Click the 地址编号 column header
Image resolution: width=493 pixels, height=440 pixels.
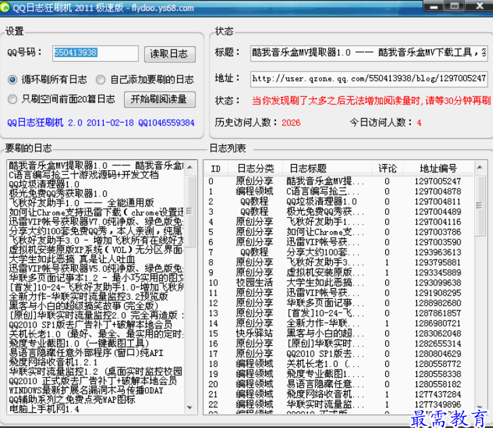coord(438,169)
